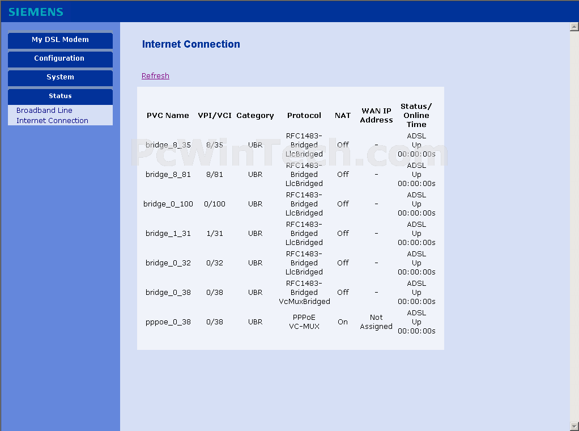Screen dimensions: 579x431
Task: Click the Refresh link
Action: coord(155,76)
